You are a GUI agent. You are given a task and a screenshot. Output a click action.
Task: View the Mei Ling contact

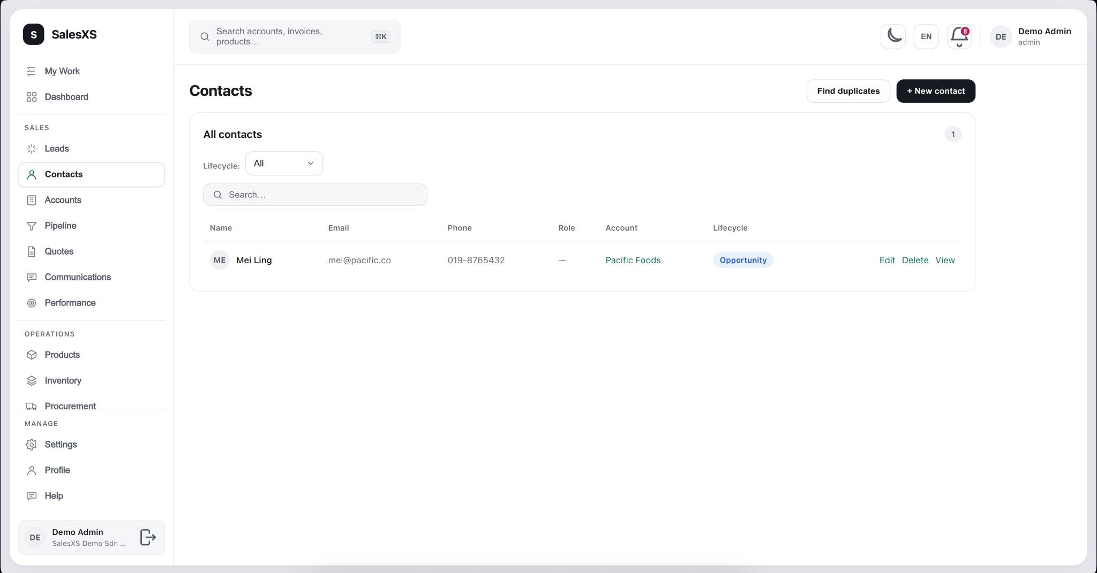tap(945, 260)
